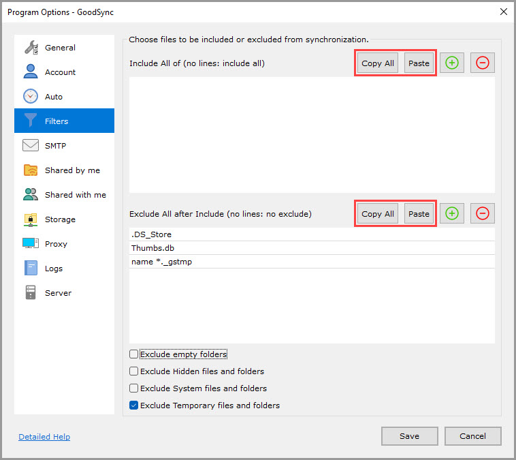This screenshot has width=516, height=460.
Task: Click the Shared with me people icon
Action: pyautogui.click(x=31, y=194)
